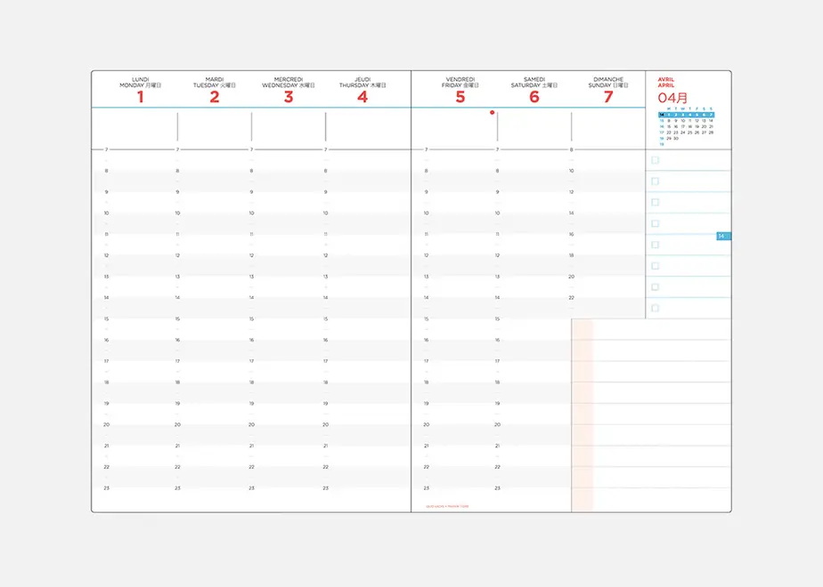Tick the last checkbox in the task list
This screenshot has width=823, height=587.
click(x=655, y=308)
